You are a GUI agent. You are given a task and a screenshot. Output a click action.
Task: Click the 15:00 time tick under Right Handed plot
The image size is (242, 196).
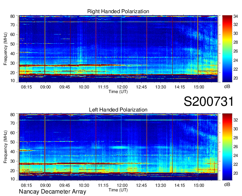pos(199,87)
